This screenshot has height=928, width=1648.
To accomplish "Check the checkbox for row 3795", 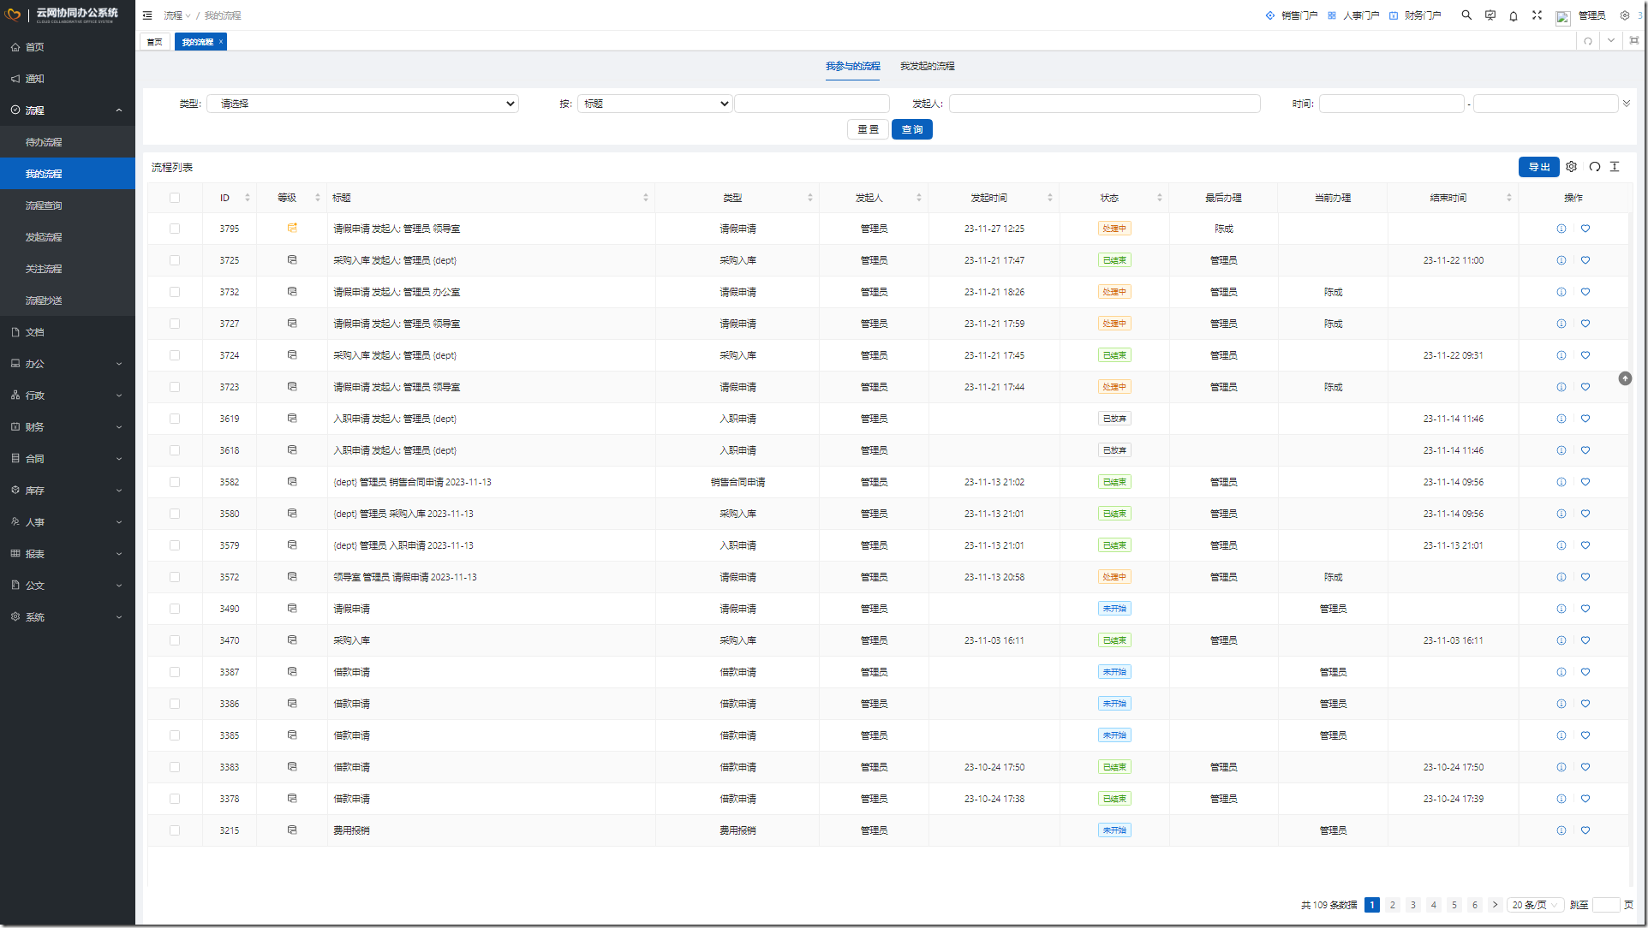I will click(175, 229).
